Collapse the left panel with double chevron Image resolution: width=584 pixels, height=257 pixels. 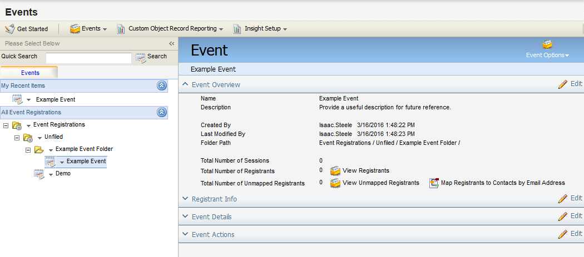pos(172,43)
